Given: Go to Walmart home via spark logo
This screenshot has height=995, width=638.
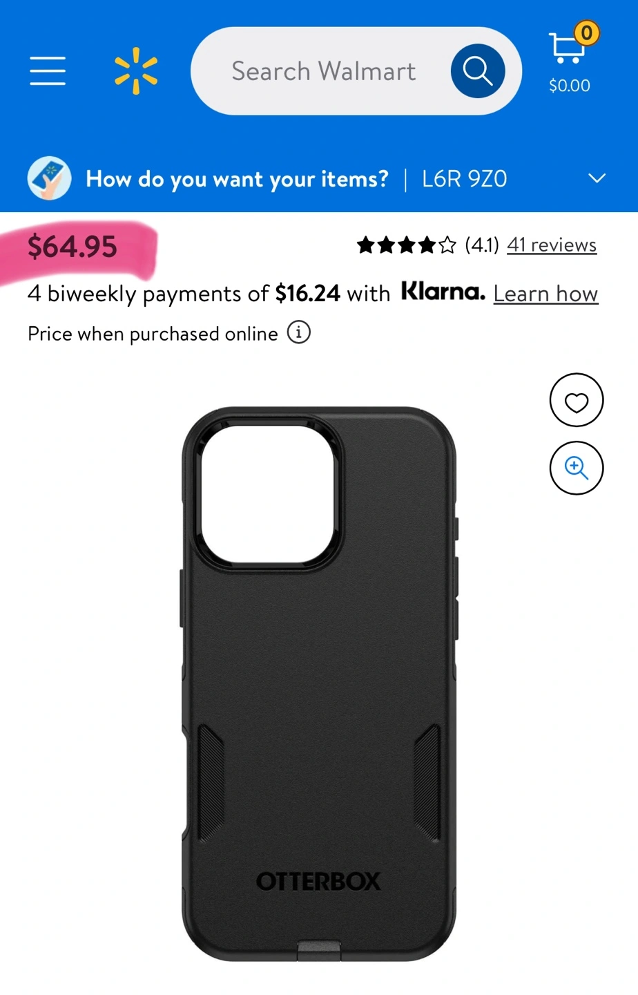Looking at the screenshot, I should click(x=136, y=70).
